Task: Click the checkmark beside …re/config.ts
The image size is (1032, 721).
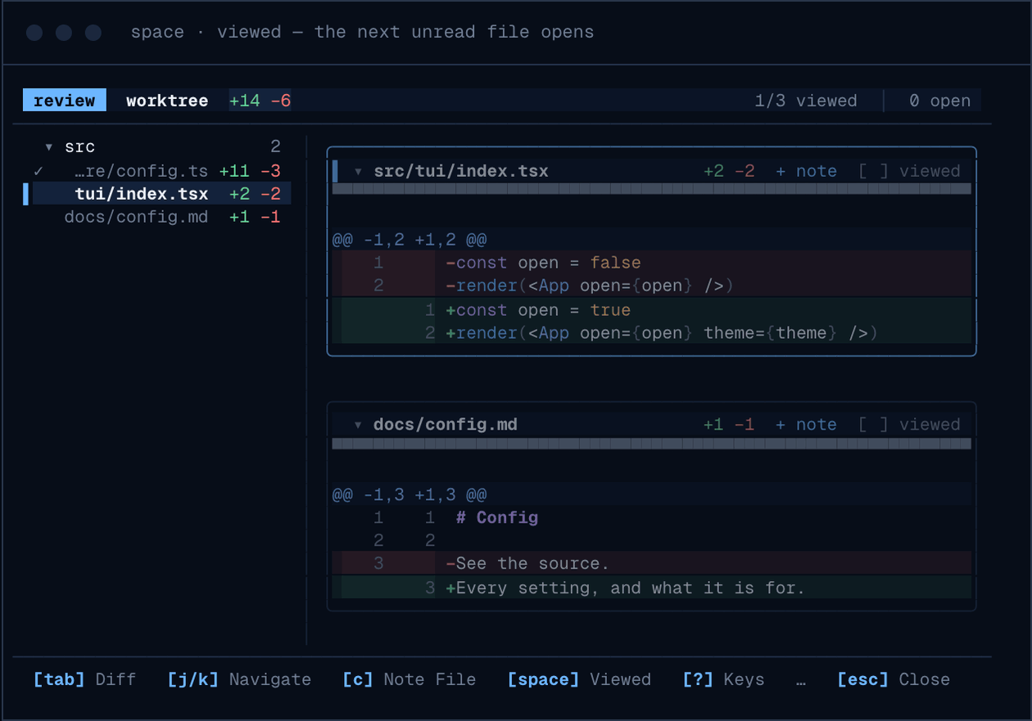Action: click(38, 171)
